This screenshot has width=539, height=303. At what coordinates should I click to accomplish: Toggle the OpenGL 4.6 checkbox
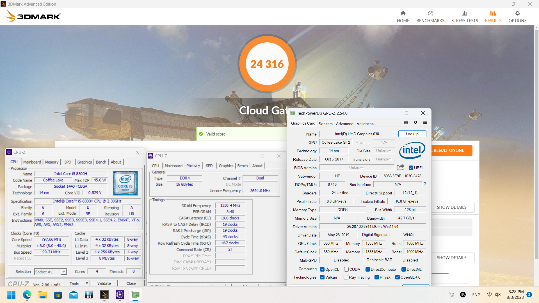click(x=398, y=277)
